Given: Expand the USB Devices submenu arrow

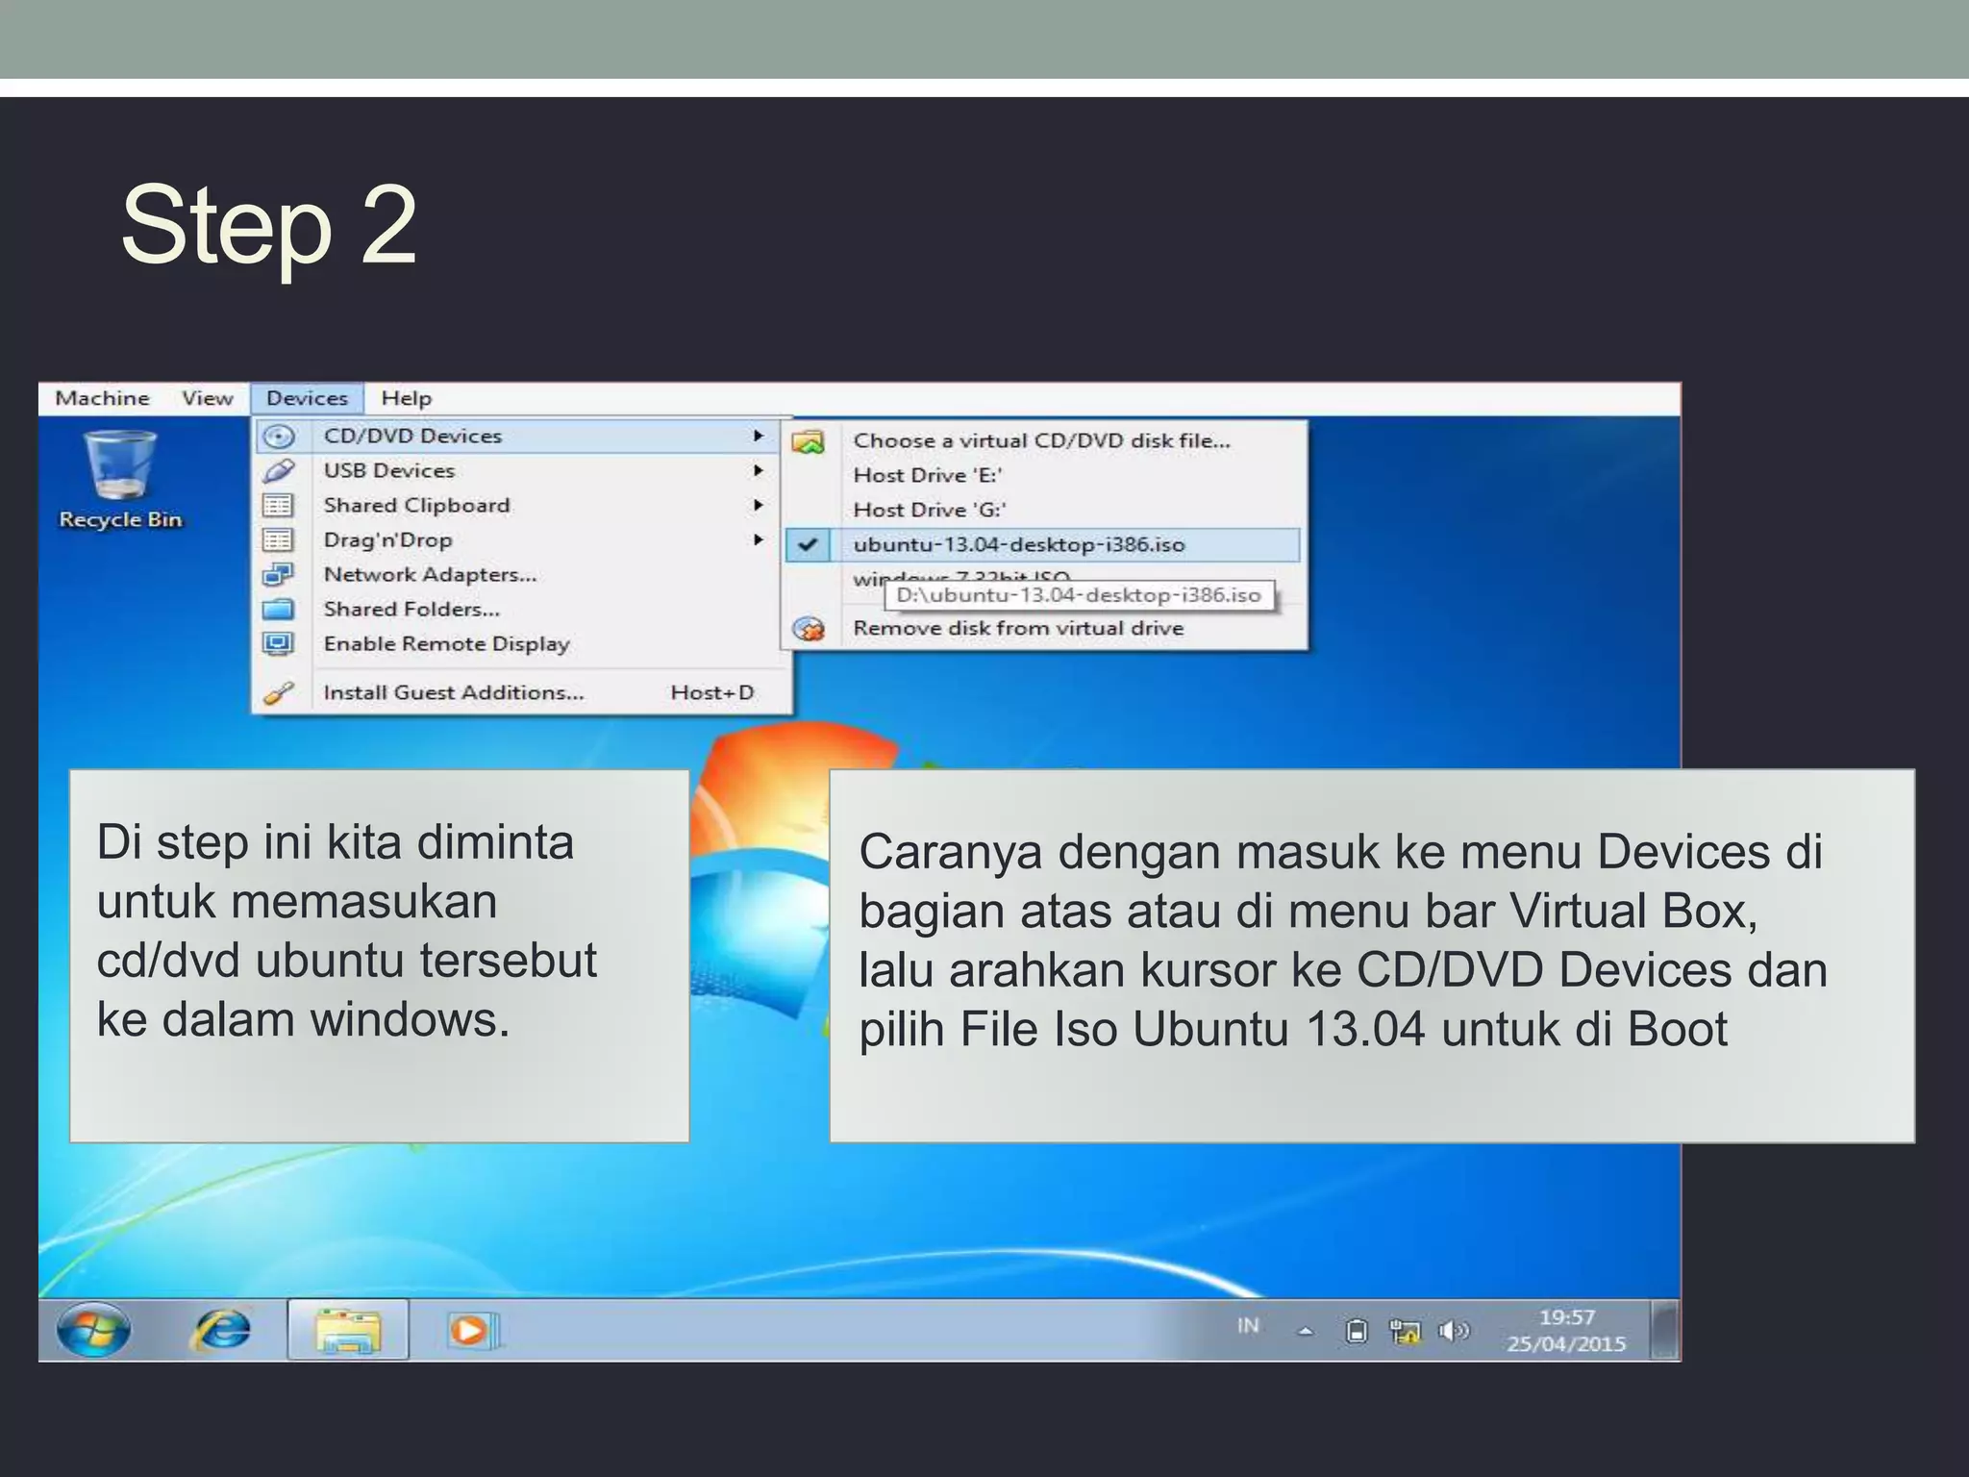Looking at the screenshot, I should click(758, 470).
